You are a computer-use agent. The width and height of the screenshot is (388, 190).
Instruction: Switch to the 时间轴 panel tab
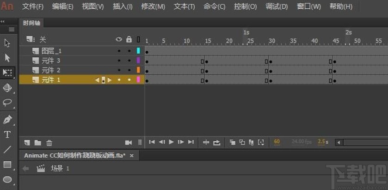[x=31, y=23]
